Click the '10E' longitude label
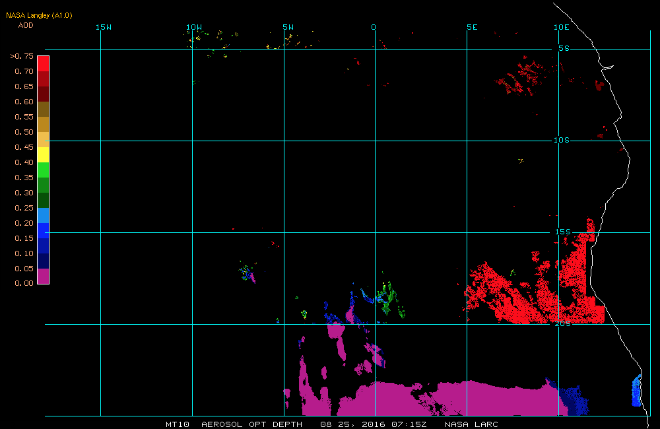 (x=562, y=27)
